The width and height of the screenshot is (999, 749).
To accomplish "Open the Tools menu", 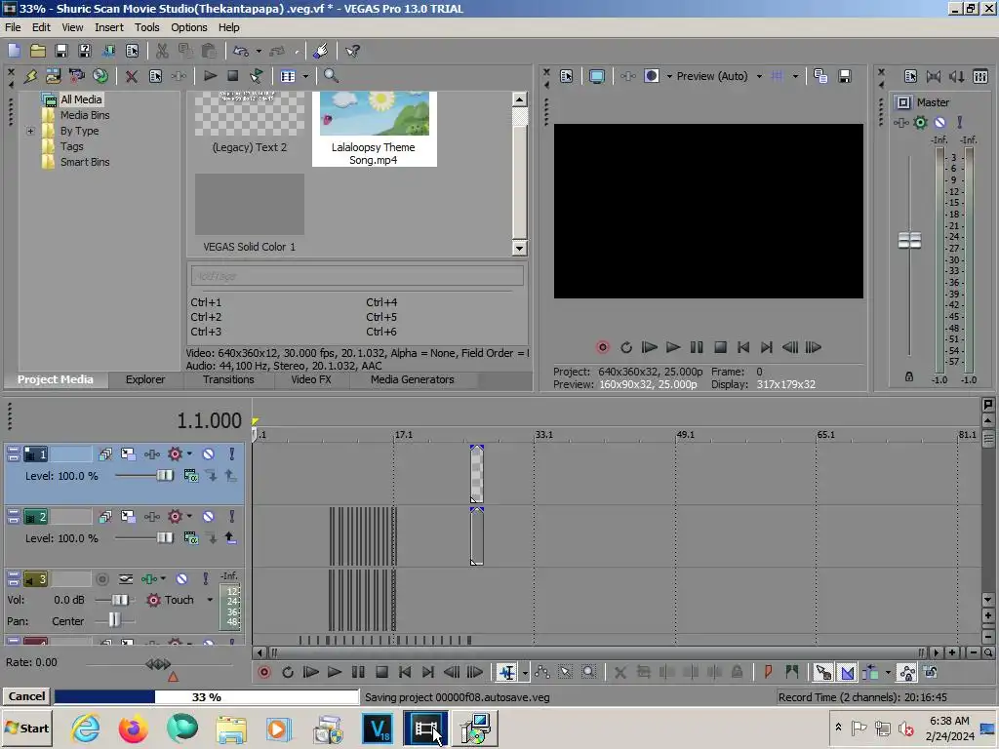I will pos(146,27).
